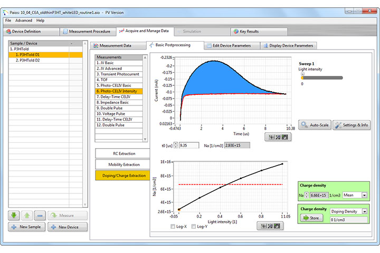Select measurement 9. Double Pulse
This screenshot has width=380, height=253.
tap(119, 108)
